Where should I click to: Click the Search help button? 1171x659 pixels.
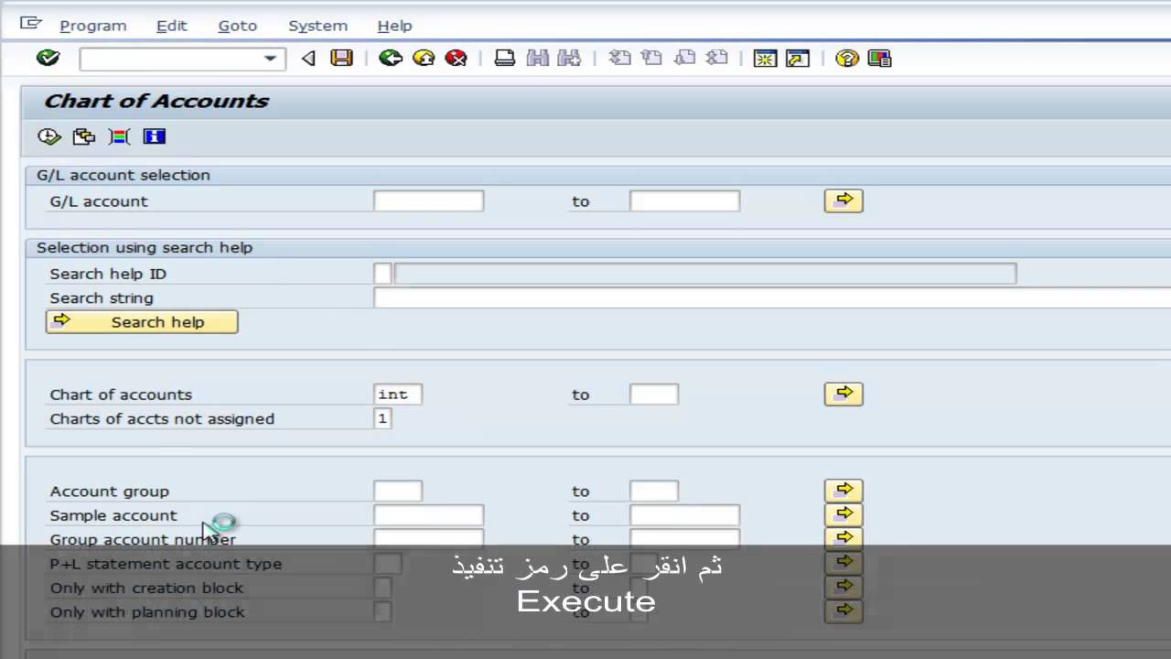tap(142, 321)
